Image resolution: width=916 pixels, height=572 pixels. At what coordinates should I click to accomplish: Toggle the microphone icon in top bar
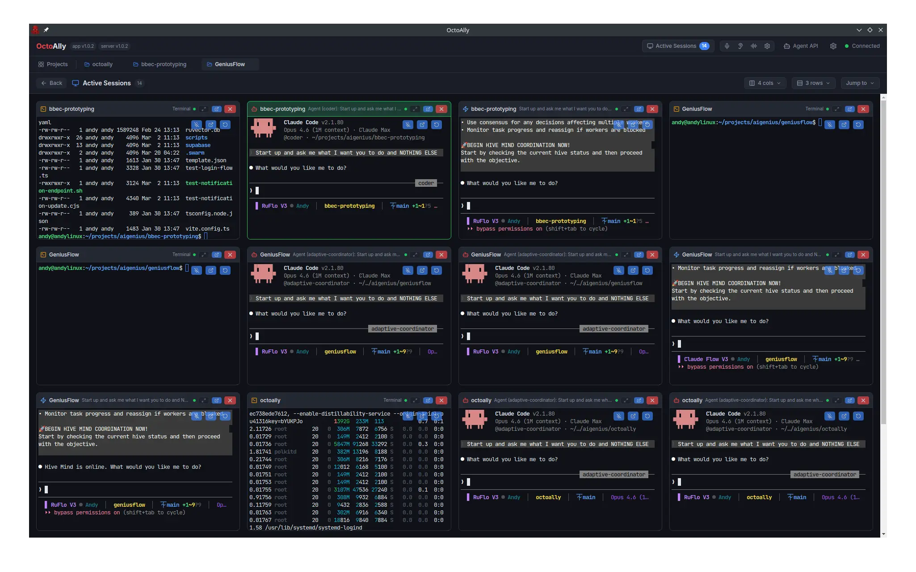tap(727, 46)
